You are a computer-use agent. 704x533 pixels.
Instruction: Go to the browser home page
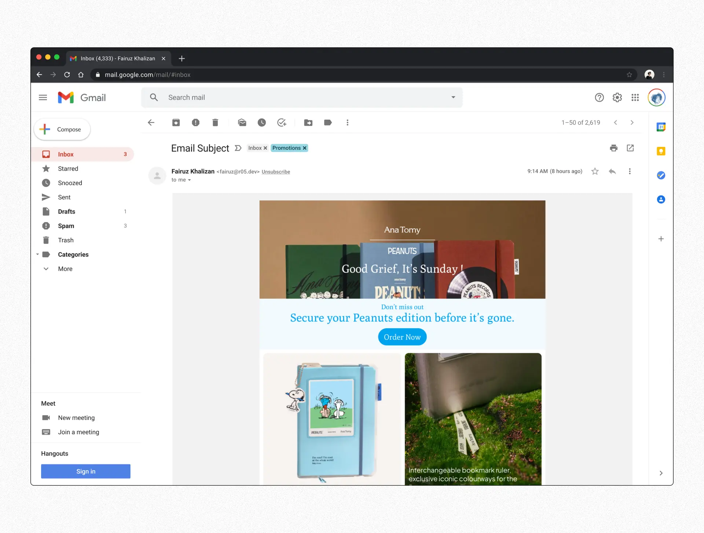[81, 75]
